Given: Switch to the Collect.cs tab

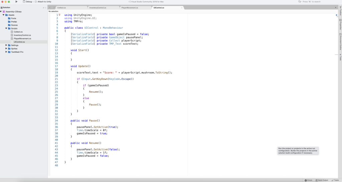Looking at the screenshot, I should [61, 7].
